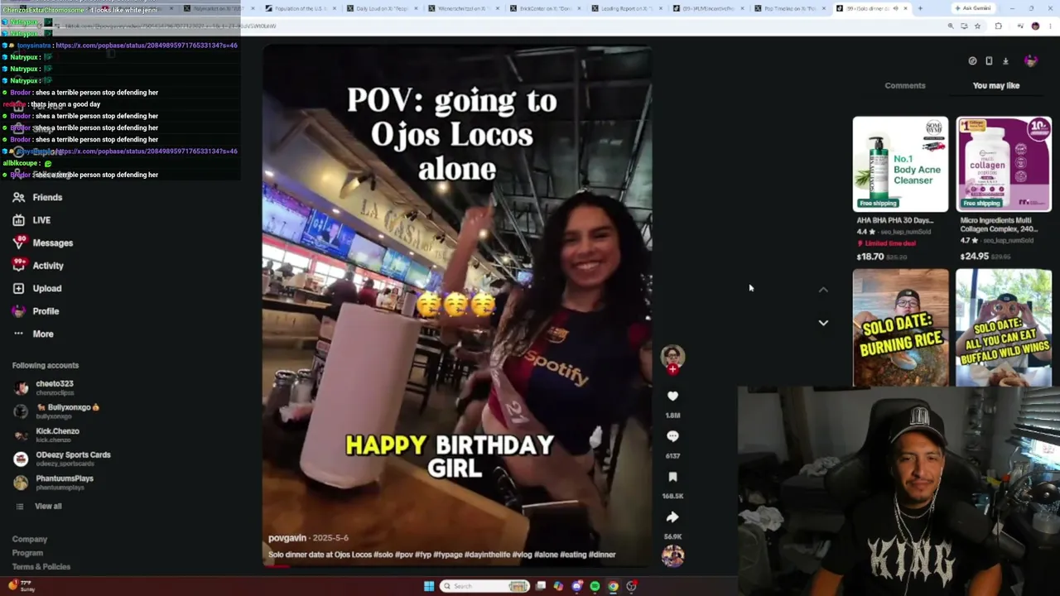Viewport: 1060px width, 596px height.
Task: Open the taskbar weather widget
Action: (x=20, y=585)
